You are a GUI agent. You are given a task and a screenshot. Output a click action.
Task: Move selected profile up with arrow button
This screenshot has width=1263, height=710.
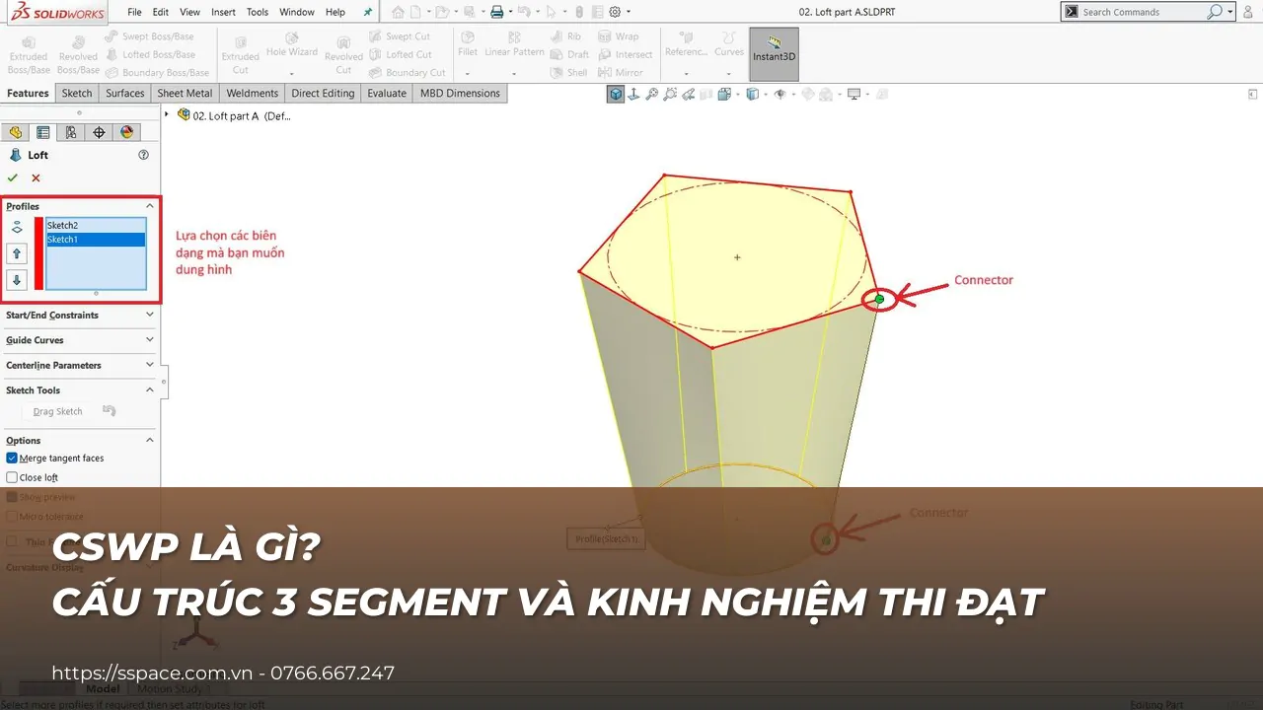pos(17,253)
